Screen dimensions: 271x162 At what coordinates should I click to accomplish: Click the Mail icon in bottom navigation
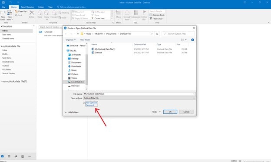coord(2,156)
